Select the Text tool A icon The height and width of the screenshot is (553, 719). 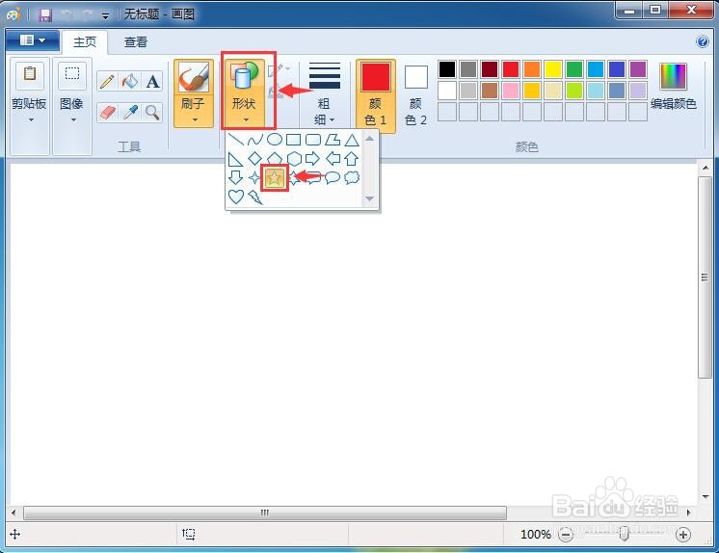(152, 82)
